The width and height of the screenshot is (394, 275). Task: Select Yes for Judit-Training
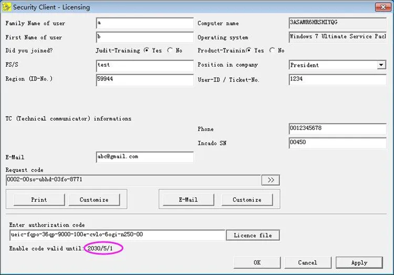point(146,50)
